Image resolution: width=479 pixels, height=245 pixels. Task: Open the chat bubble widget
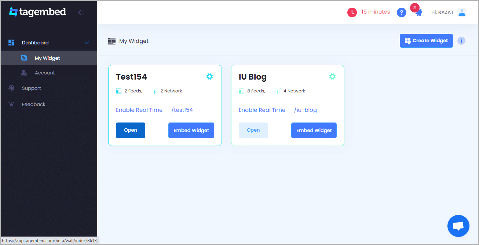[x=458, y=226]
